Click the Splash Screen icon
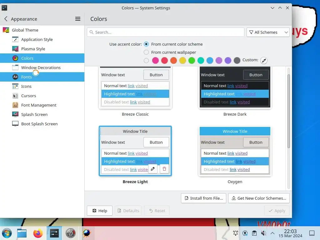 [15, 114]
